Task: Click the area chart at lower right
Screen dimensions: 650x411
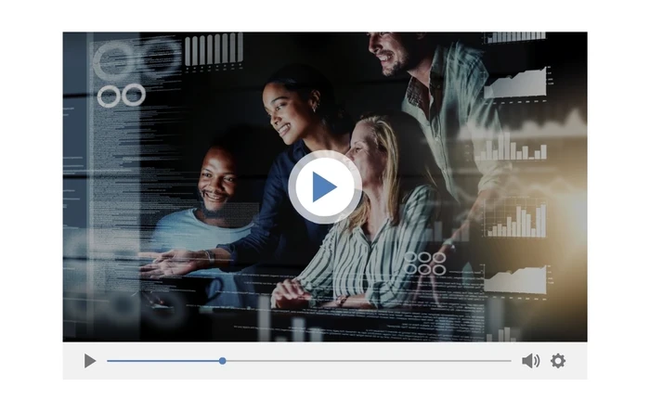Action: click(515, 278)
